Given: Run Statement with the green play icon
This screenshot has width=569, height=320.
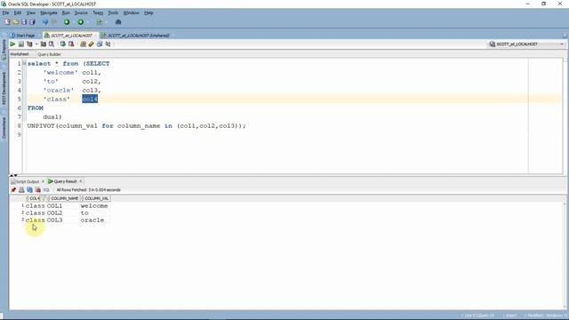Looking at the screenshot, I should [12, 44].
